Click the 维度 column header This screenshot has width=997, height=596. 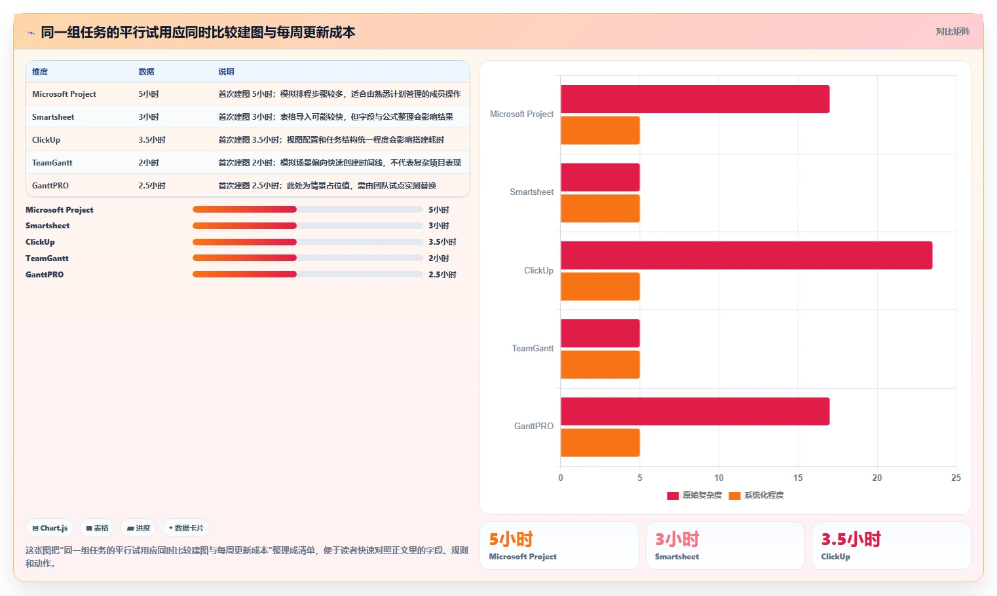click(40, 72)
